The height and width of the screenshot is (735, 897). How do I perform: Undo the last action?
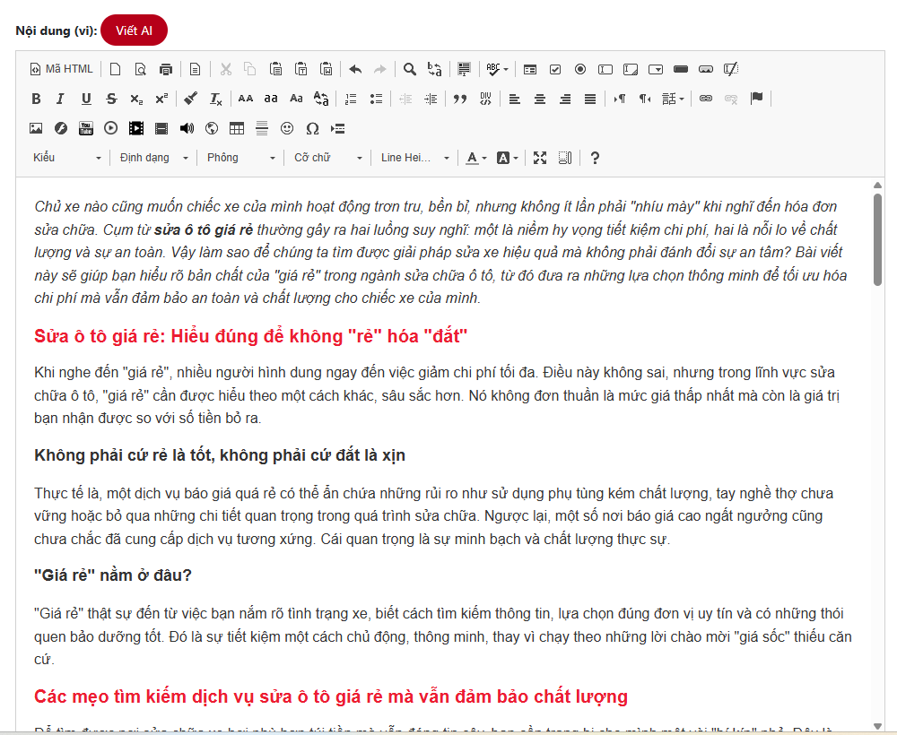(355, 69)
